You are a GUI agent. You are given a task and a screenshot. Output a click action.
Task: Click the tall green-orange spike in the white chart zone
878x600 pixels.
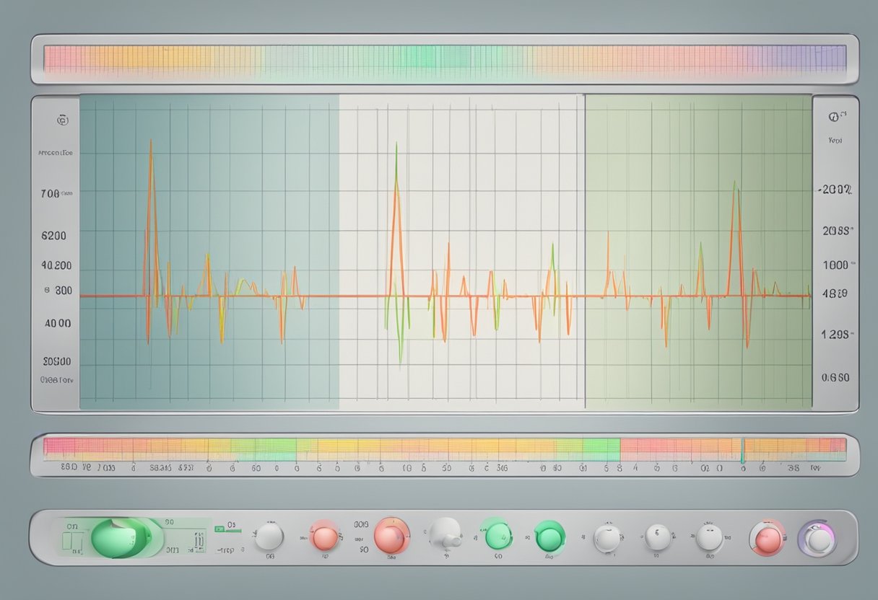pyautogui.click(x=396, y=220)
